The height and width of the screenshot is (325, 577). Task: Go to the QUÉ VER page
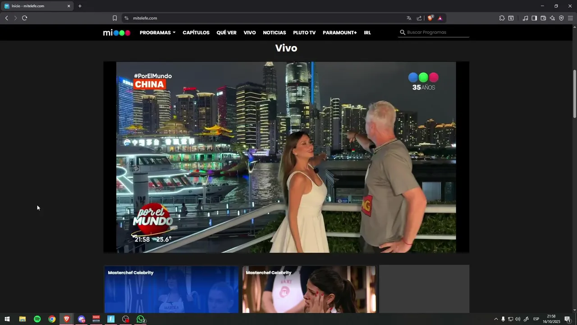pyautogui.click(x=226, y=32)
